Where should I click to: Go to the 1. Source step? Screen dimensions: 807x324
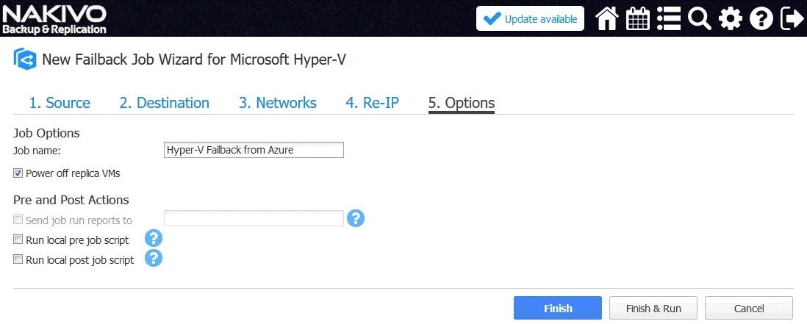click(60, 103)
